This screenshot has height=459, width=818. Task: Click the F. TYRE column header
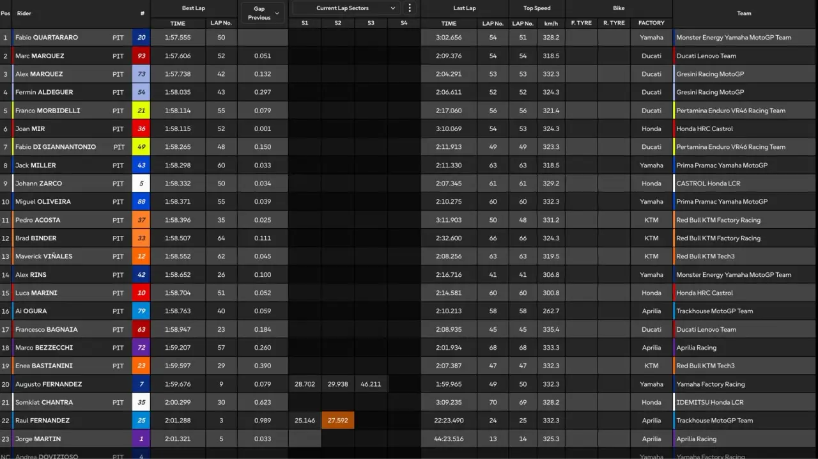582,23
